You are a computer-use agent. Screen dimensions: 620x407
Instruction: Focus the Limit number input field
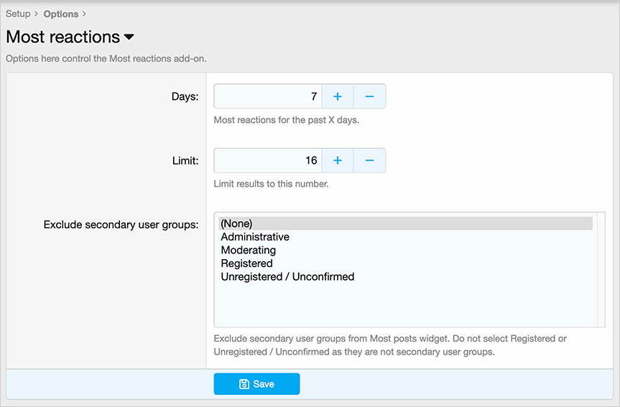tap(267, 160)
